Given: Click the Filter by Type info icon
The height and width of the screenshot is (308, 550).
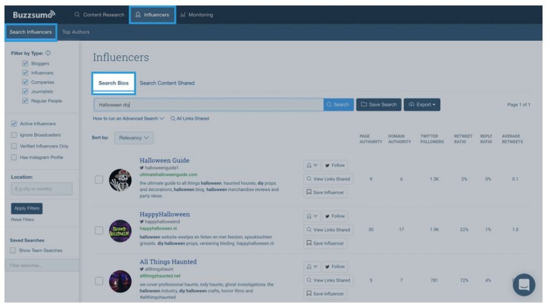Looking at the screenshot, I should click(48, 53).
